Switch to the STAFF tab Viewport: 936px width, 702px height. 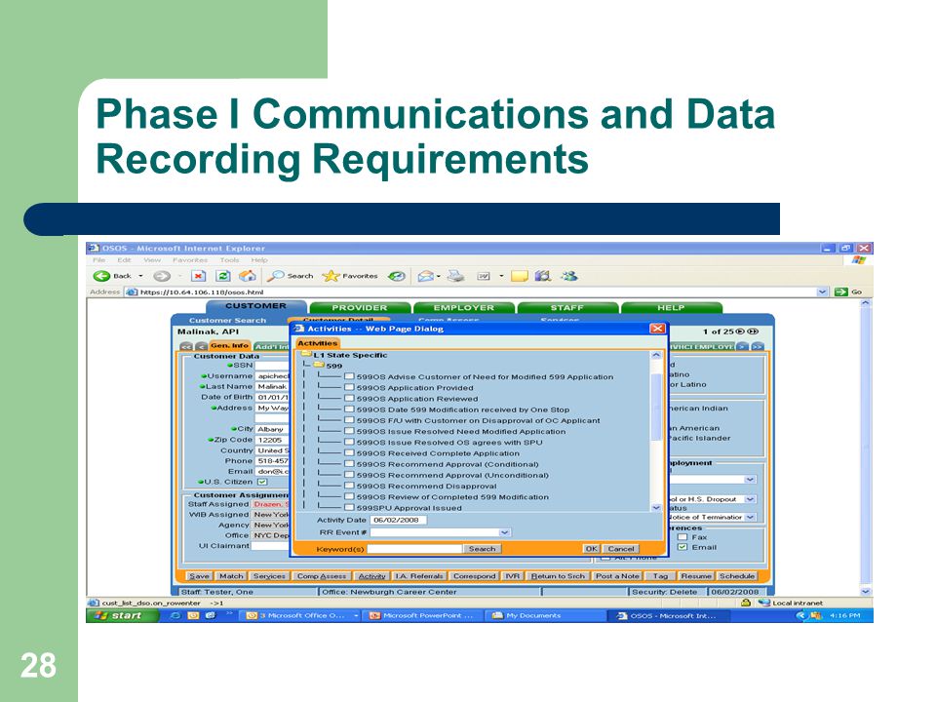tap(567, 307)
